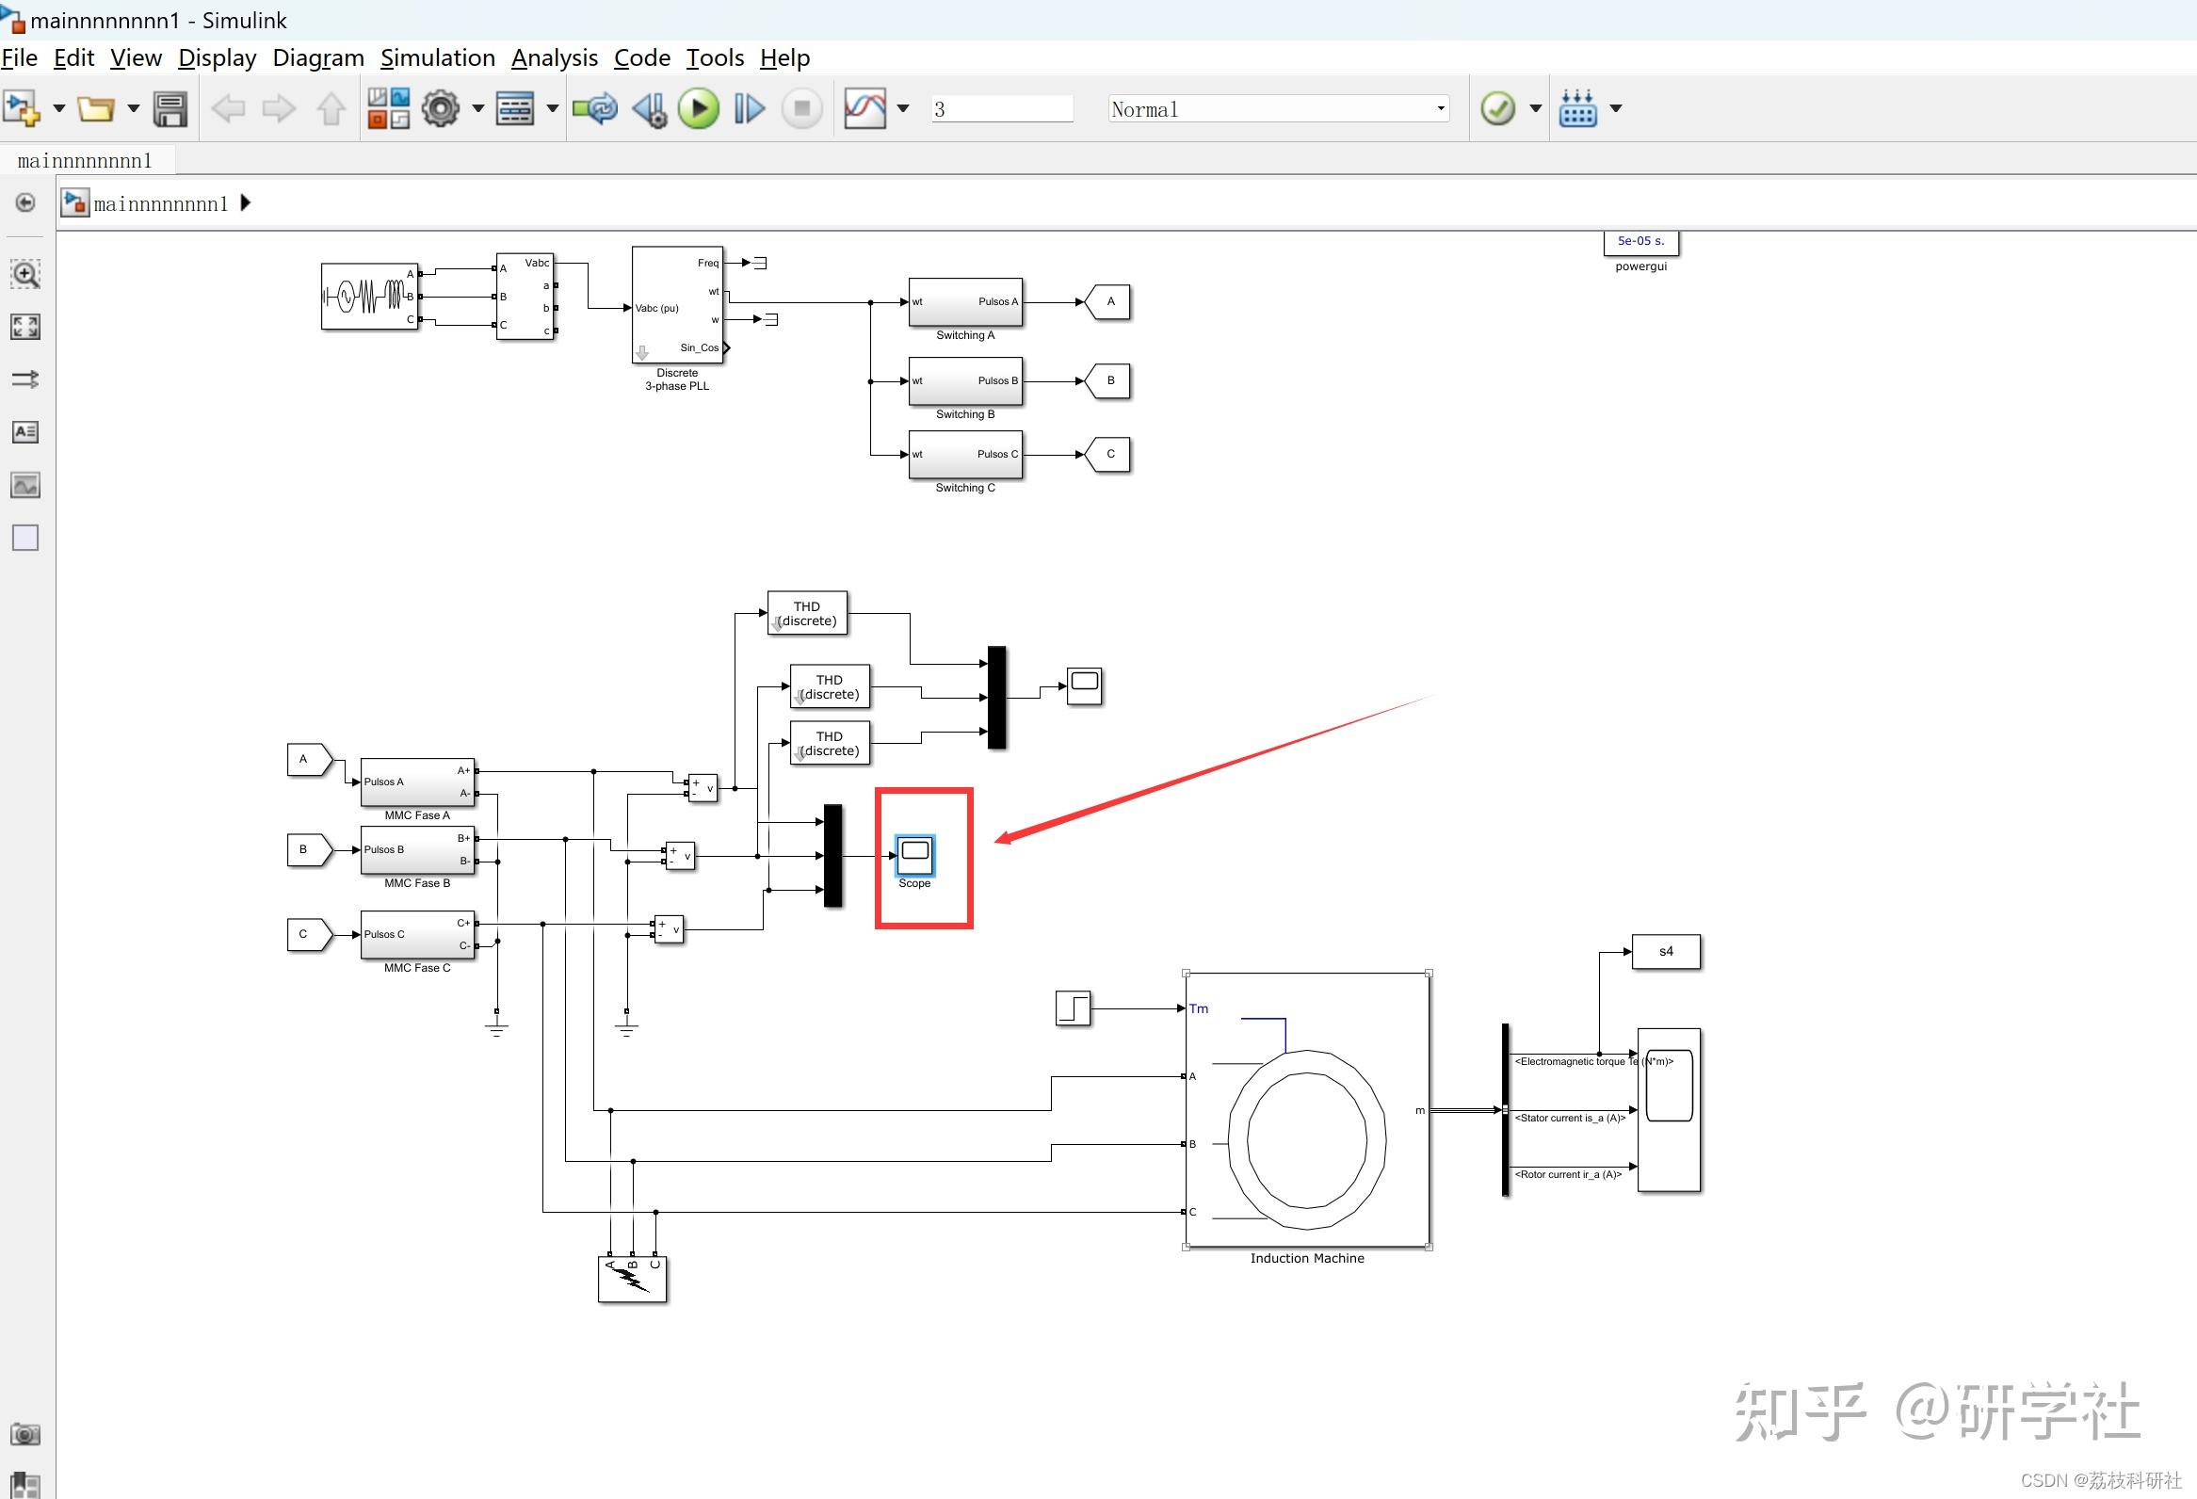Click the breadcrumb arrow after mainnnnnnnnn1

[x=245, y=202]
